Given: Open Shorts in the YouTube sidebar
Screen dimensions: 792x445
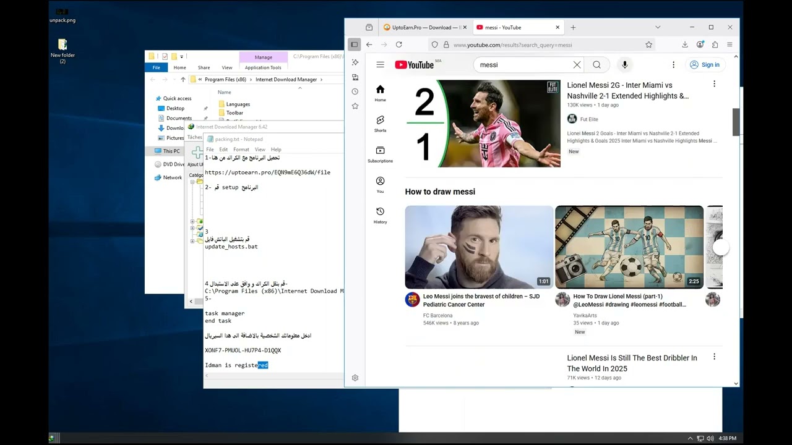Looking at the screenshot, I should click(380, 124).
